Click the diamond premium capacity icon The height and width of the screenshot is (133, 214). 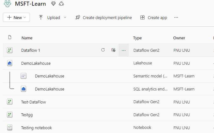click(53, 4)
